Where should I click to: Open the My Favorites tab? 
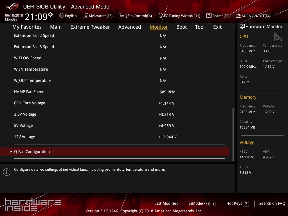pyautogui.click(x=27, y=27)
